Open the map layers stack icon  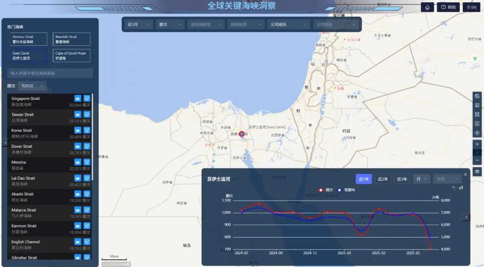[477, 172]
